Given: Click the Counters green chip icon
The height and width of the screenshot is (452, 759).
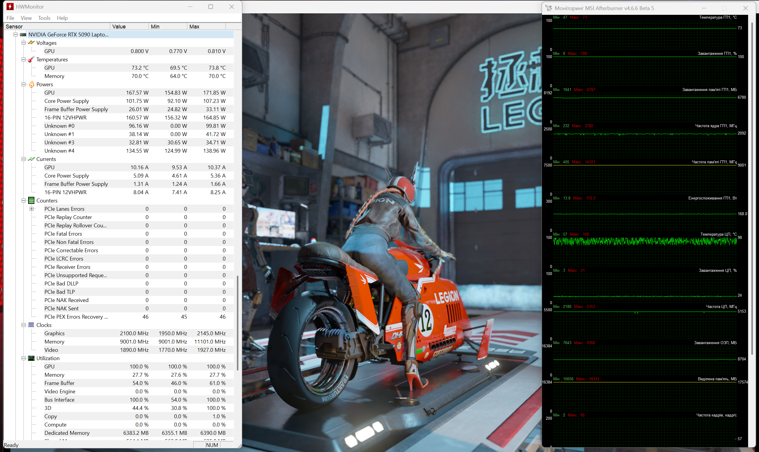Looking at the screenshot, I should (x=31, y=200).
